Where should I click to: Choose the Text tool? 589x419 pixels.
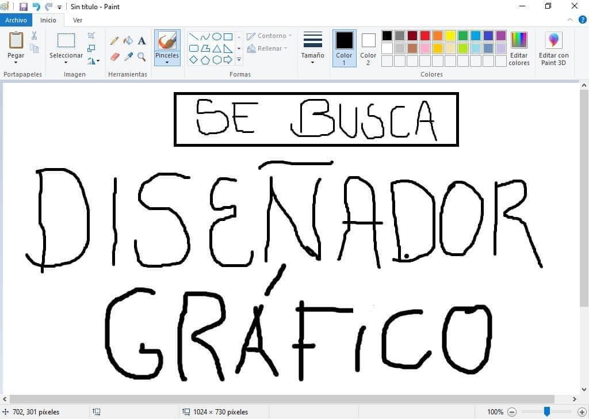[x=141, y=41]
